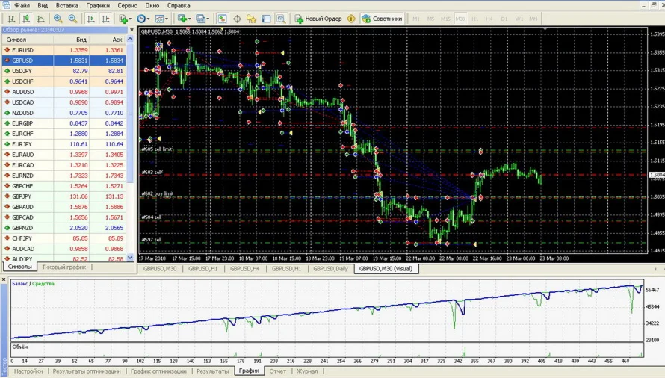Toggle the Советники expert advisors button
The width and height of the screenshot is (665, 378).
(x=382, y=19)
